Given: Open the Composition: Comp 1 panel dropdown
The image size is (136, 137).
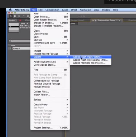Looking at the screenshot, I should tap(119, 20).
